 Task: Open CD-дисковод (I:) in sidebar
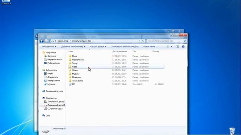tap(55, 109)
